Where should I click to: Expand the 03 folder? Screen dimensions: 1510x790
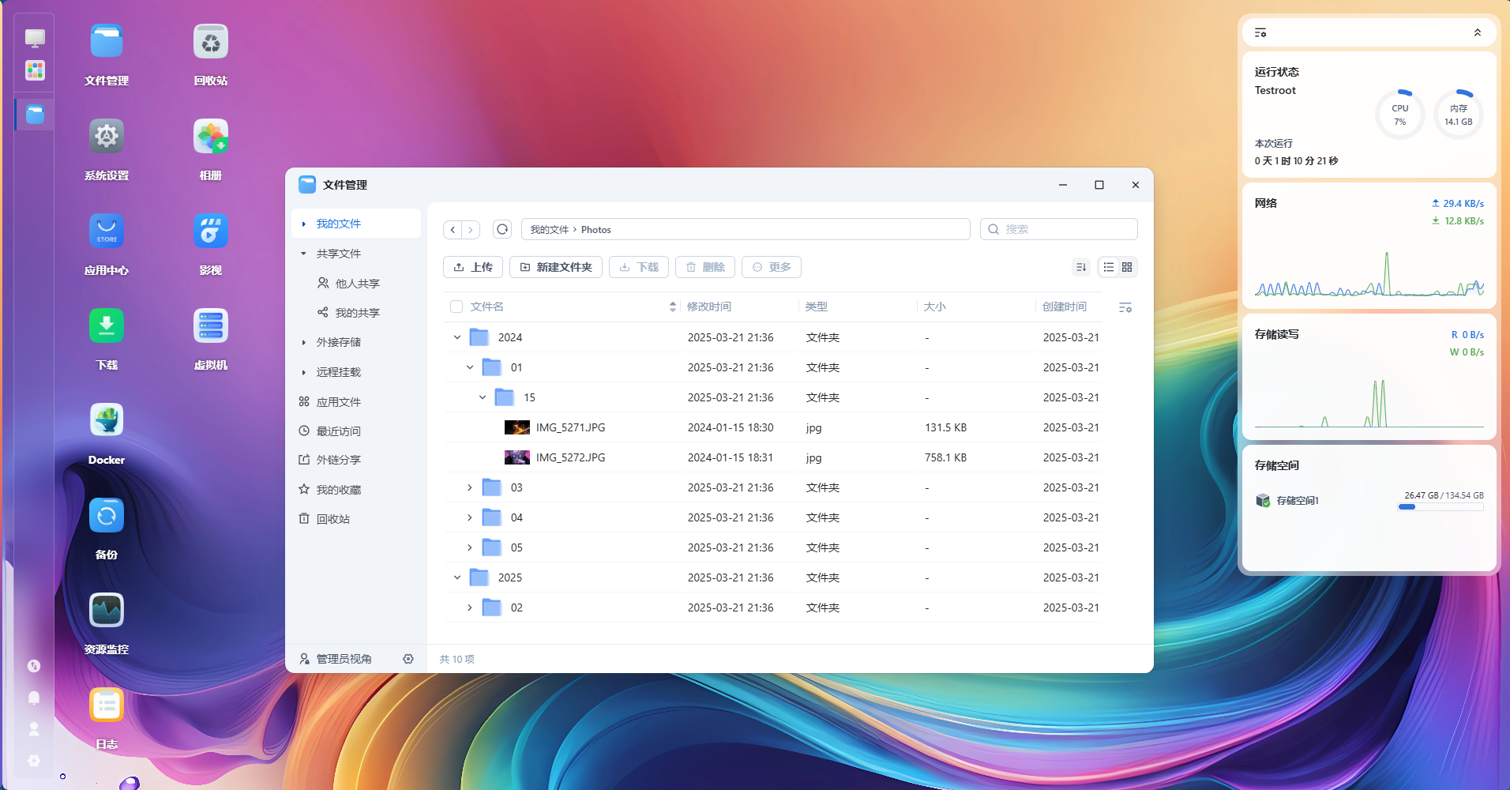point(470,487)
